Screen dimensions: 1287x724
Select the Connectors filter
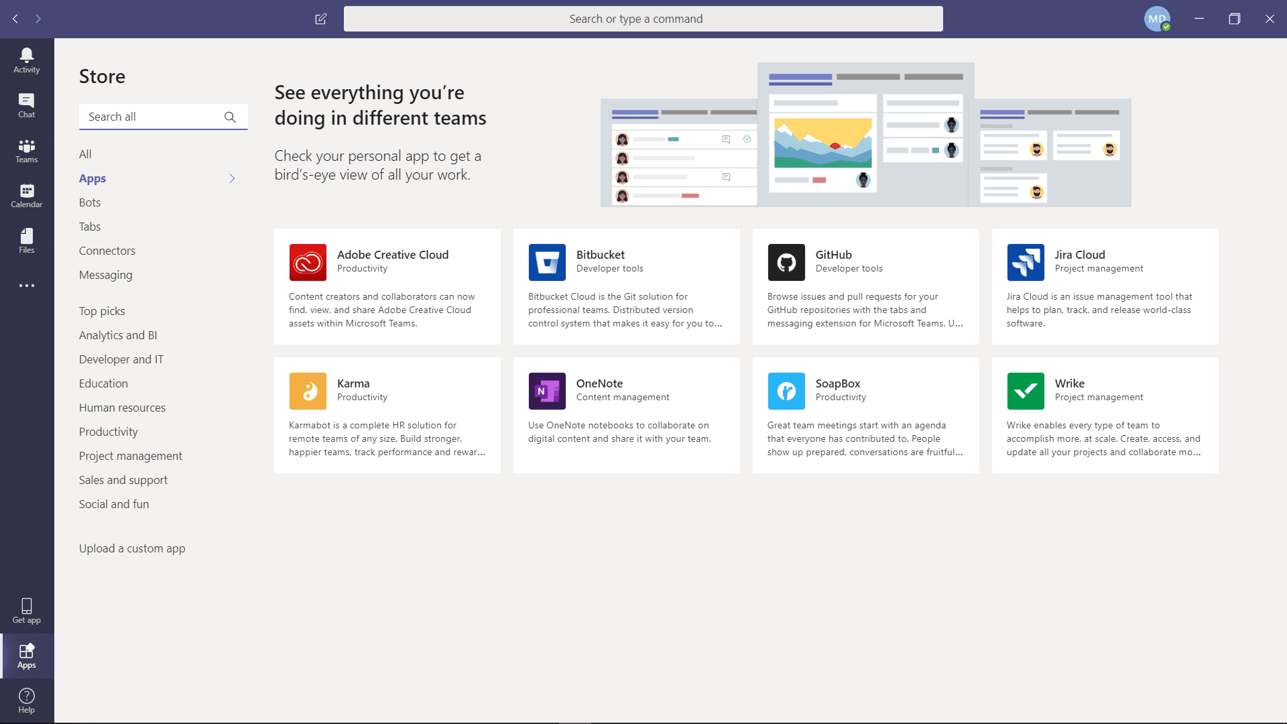pos(107,251)
